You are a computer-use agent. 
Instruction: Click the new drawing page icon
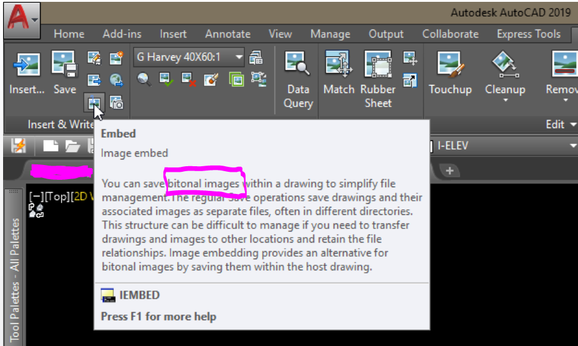point(50,146)
